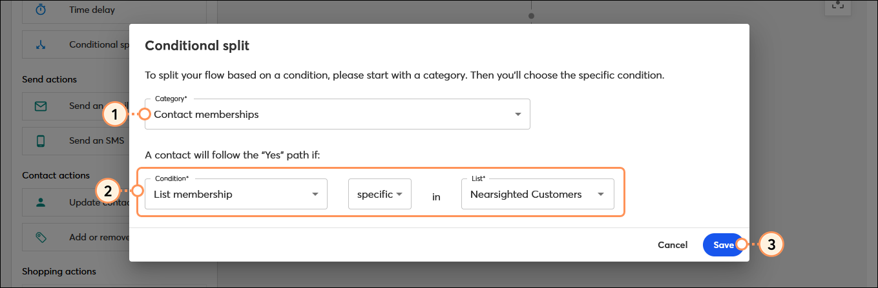The height and width of the screenshot is (288, 878).
Task: Click the Category dropdown arrow
Action: 517,115
